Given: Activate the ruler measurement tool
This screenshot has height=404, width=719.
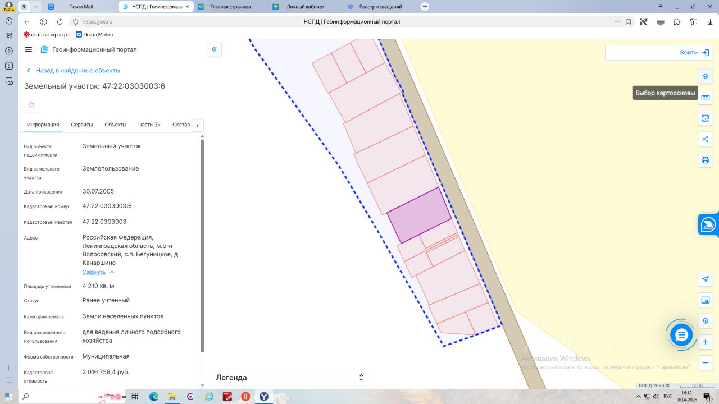Looking at the screenshot, I should pyautogui.click(x=706, y=97).
